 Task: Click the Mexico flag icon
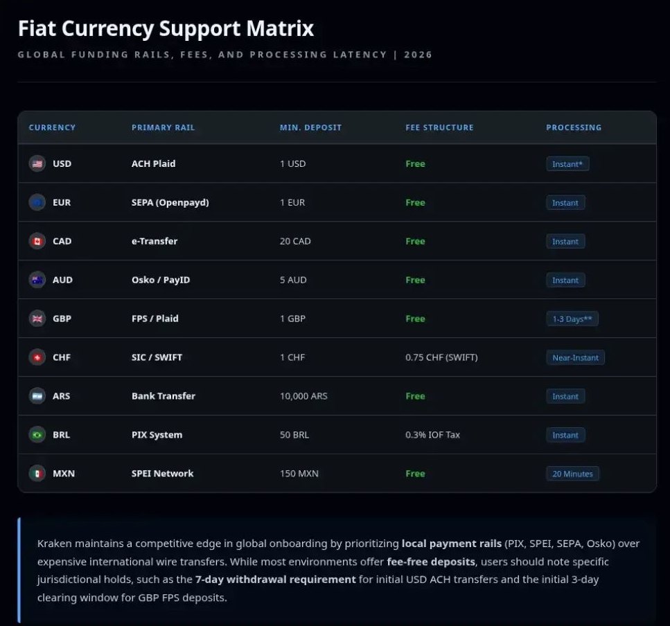37,474
